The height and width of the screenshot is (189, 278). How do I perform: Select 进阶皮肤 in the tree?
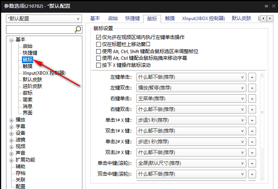tap(33, 86)
